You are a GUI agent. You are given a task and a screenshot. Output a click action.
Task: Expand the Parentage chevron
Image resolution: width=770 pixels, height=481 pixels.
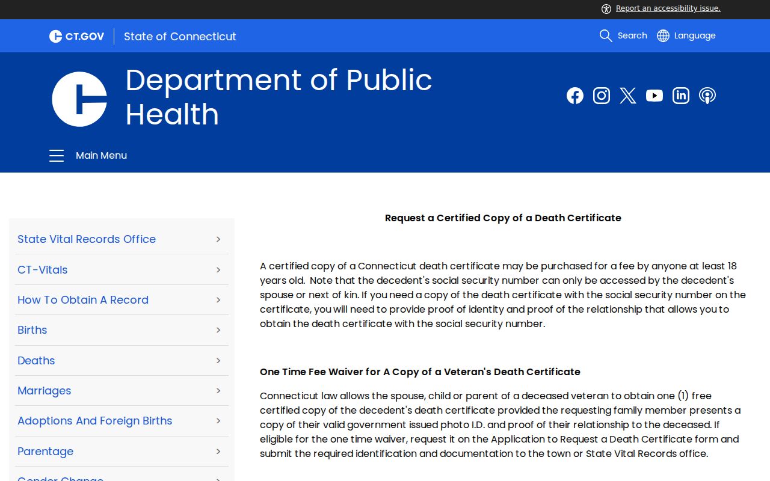(x=218, y=452)
